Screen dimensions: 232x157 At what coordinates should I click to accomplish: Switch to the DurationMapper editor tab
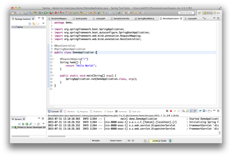pos(58,18)
